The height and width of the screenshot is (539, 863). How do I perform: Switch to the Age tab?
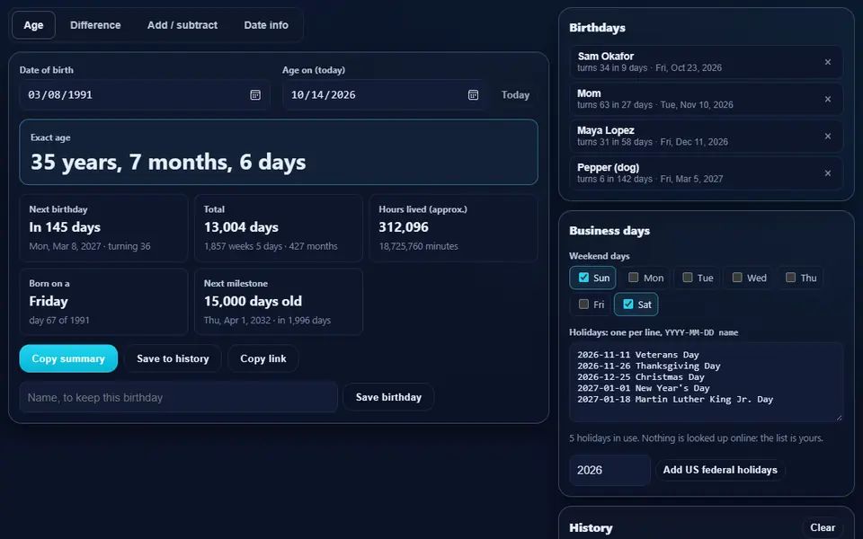point(33,25)
